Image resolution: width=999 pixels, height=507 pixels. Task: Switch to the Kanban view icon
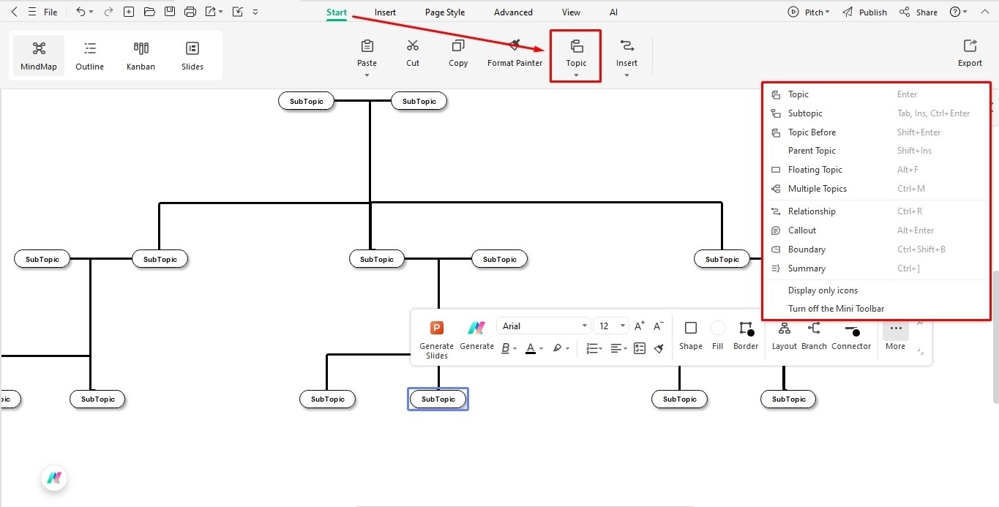point(141,55)
